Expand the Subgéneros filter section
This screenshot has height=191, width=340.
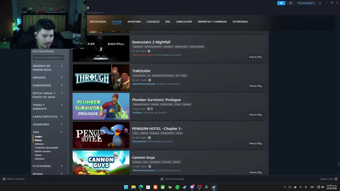[x=48, y=85]
